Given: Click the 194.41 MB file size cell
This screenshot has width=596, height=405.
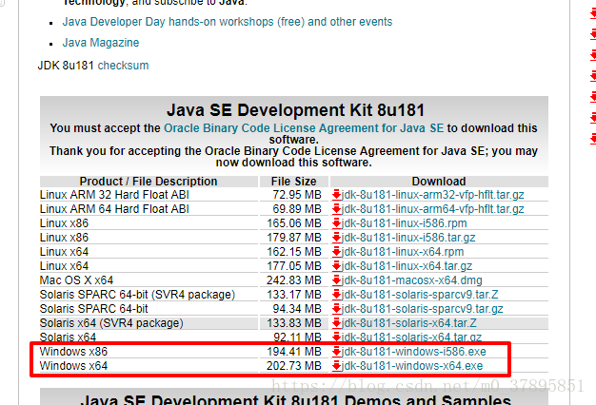Looking at the screenshot, I should 294,352.
